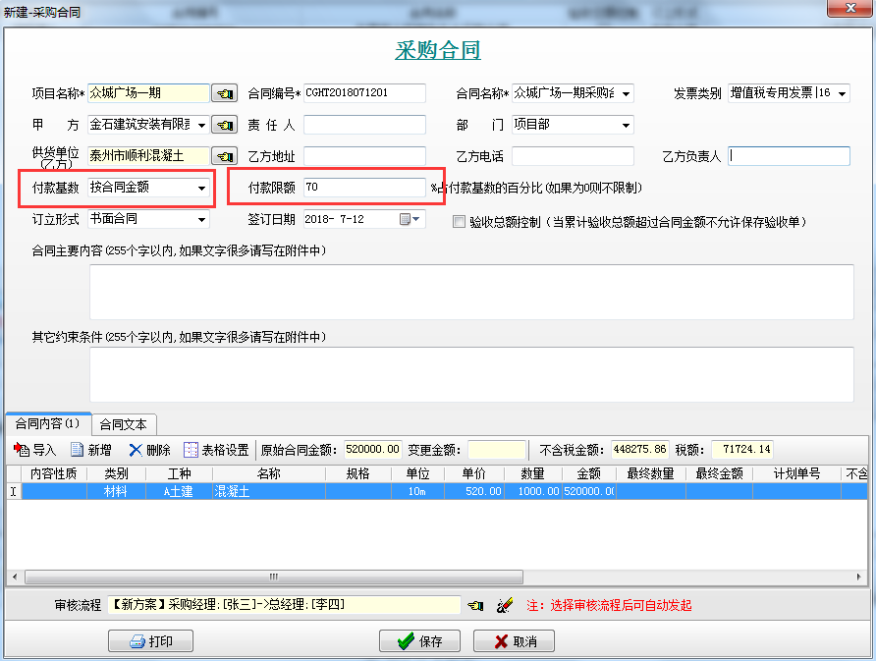
Task: Click into the 付款限额 input field
Action: pyautogui.click(x=362, y=187)
